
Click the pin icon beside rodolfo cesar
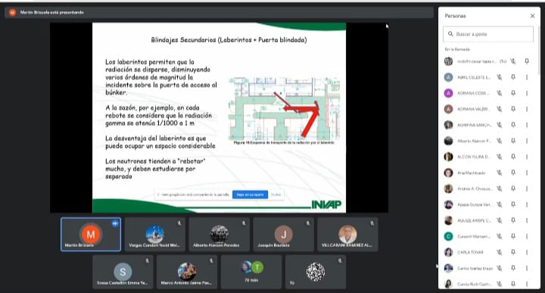tap(527, 61)
